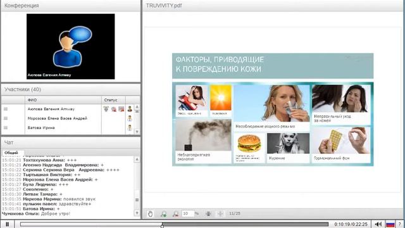Click chat message from Соколенко
Image resolution: width=405 pixels, height=228 pixels.
(28, 189)
